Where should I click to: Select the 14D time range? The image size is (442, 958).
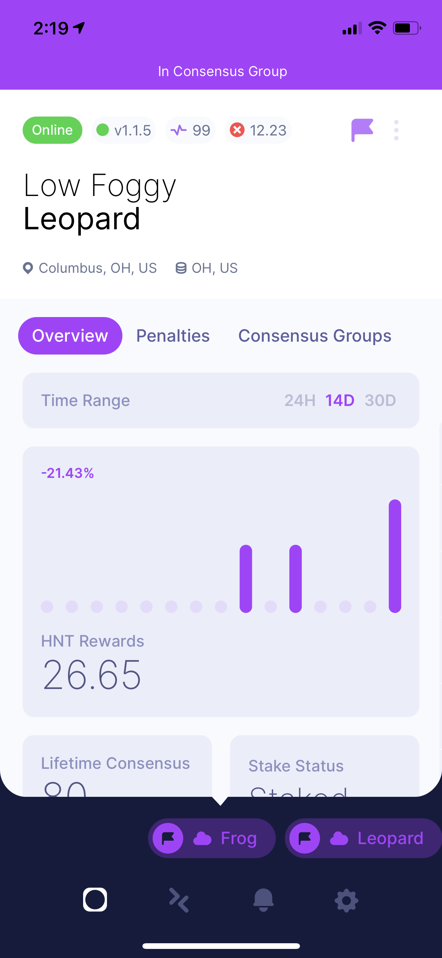(340, 400)
